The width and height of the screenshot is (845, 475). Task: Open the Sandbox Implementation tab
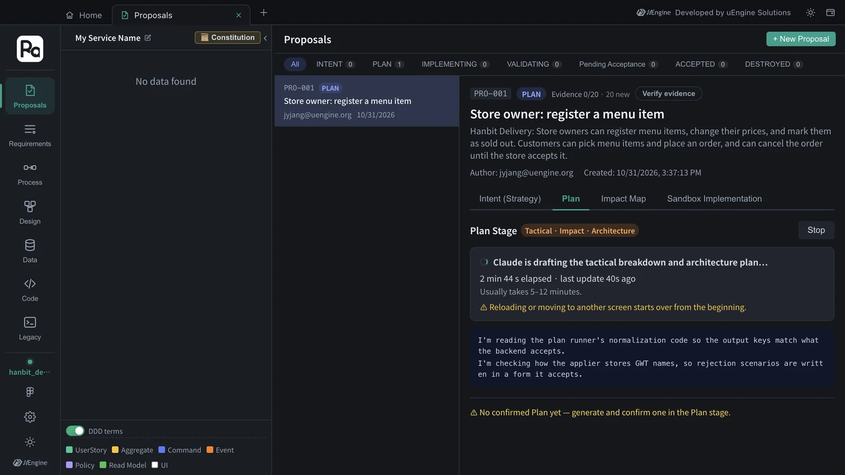pyautogui.click(x=715, y=199)
